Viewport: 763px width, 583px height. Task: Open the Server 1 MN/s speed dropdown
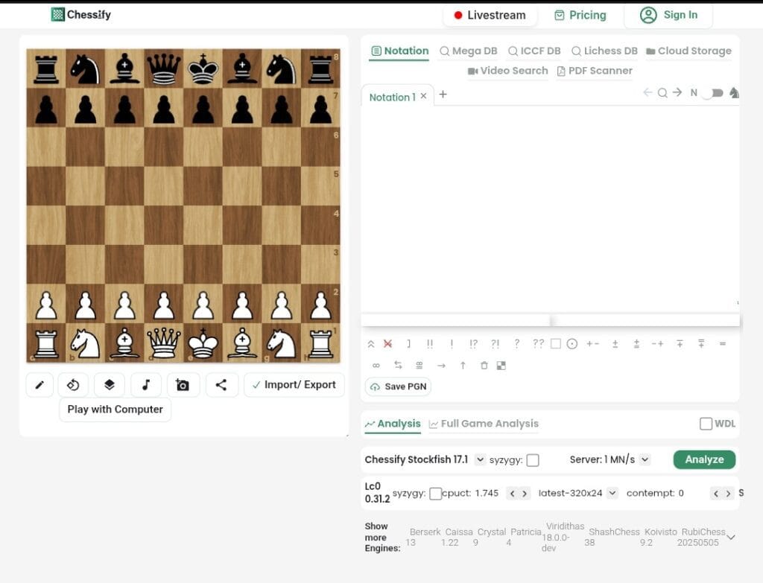[645, 460]
